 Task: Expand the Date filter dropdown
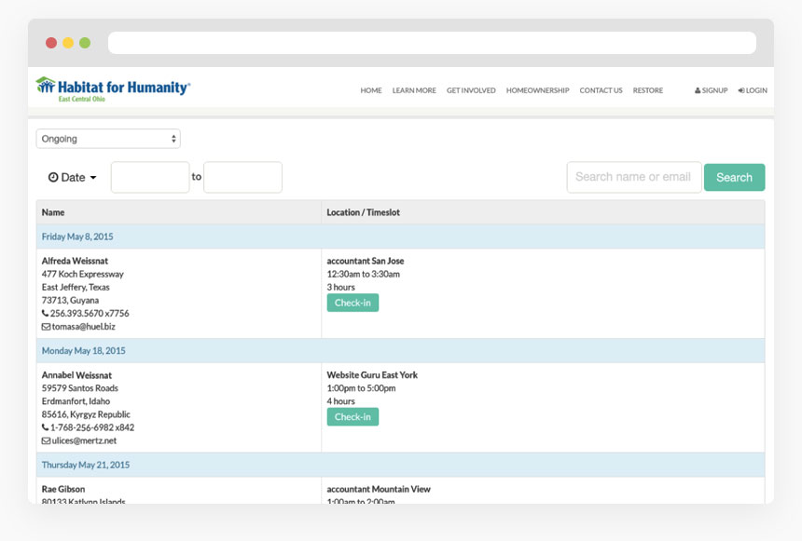(x=72, y=177)
